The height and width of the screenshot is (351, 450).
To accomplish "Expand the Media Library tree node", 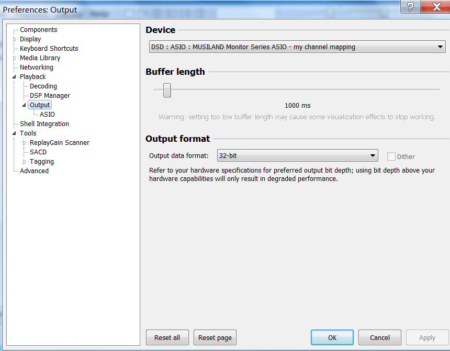I will coord(15,58).
